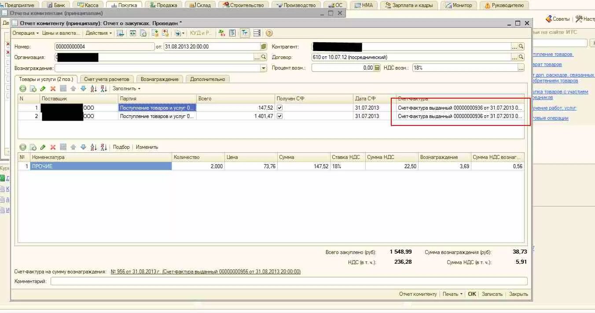595x313 pixels.
Task: Switch to Вознаграждение tab
Action: click(159, 79)
